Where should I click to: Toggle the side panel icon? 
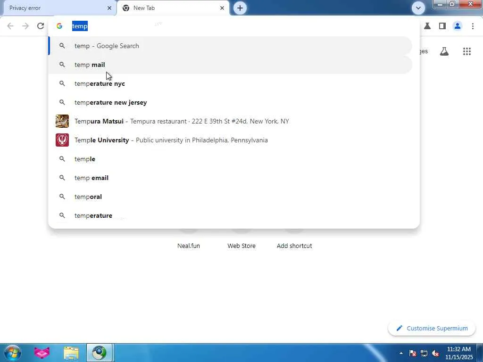point(442,26)
